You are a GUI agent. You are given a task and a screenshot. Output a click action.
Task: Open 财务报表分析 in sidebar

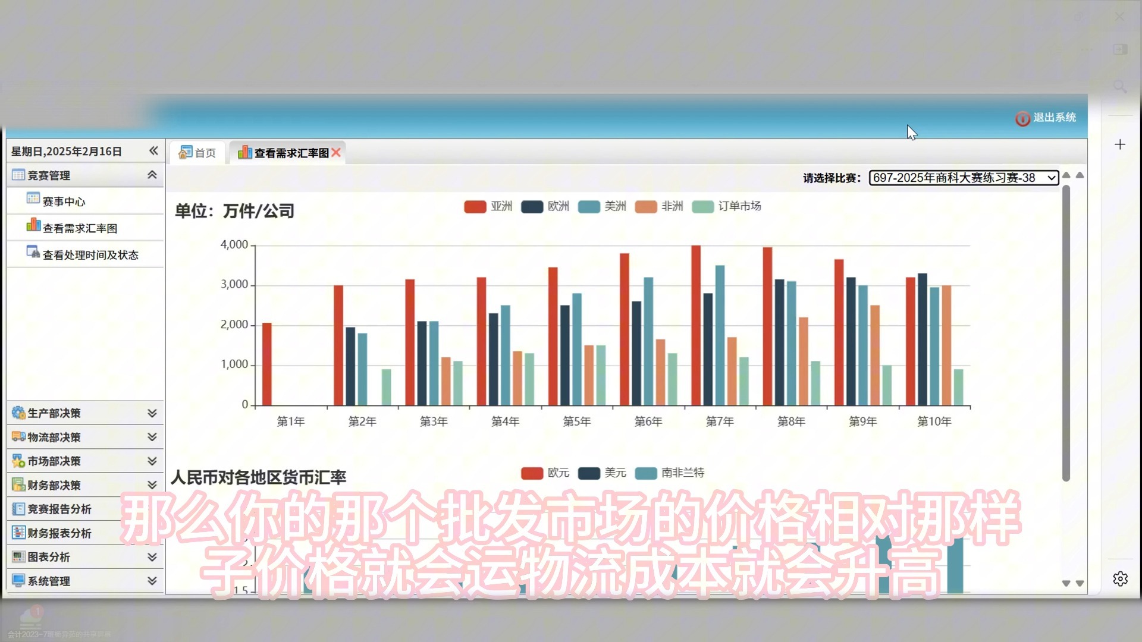59,533
